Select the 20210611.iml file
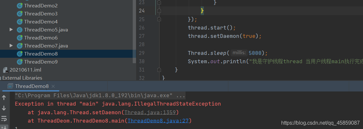This screenshot has height=129, width=363. [25, 70]
